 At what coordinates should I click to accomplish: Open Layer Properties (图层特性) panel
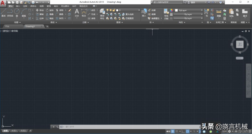pyautogui.click(x=102, y=13)
